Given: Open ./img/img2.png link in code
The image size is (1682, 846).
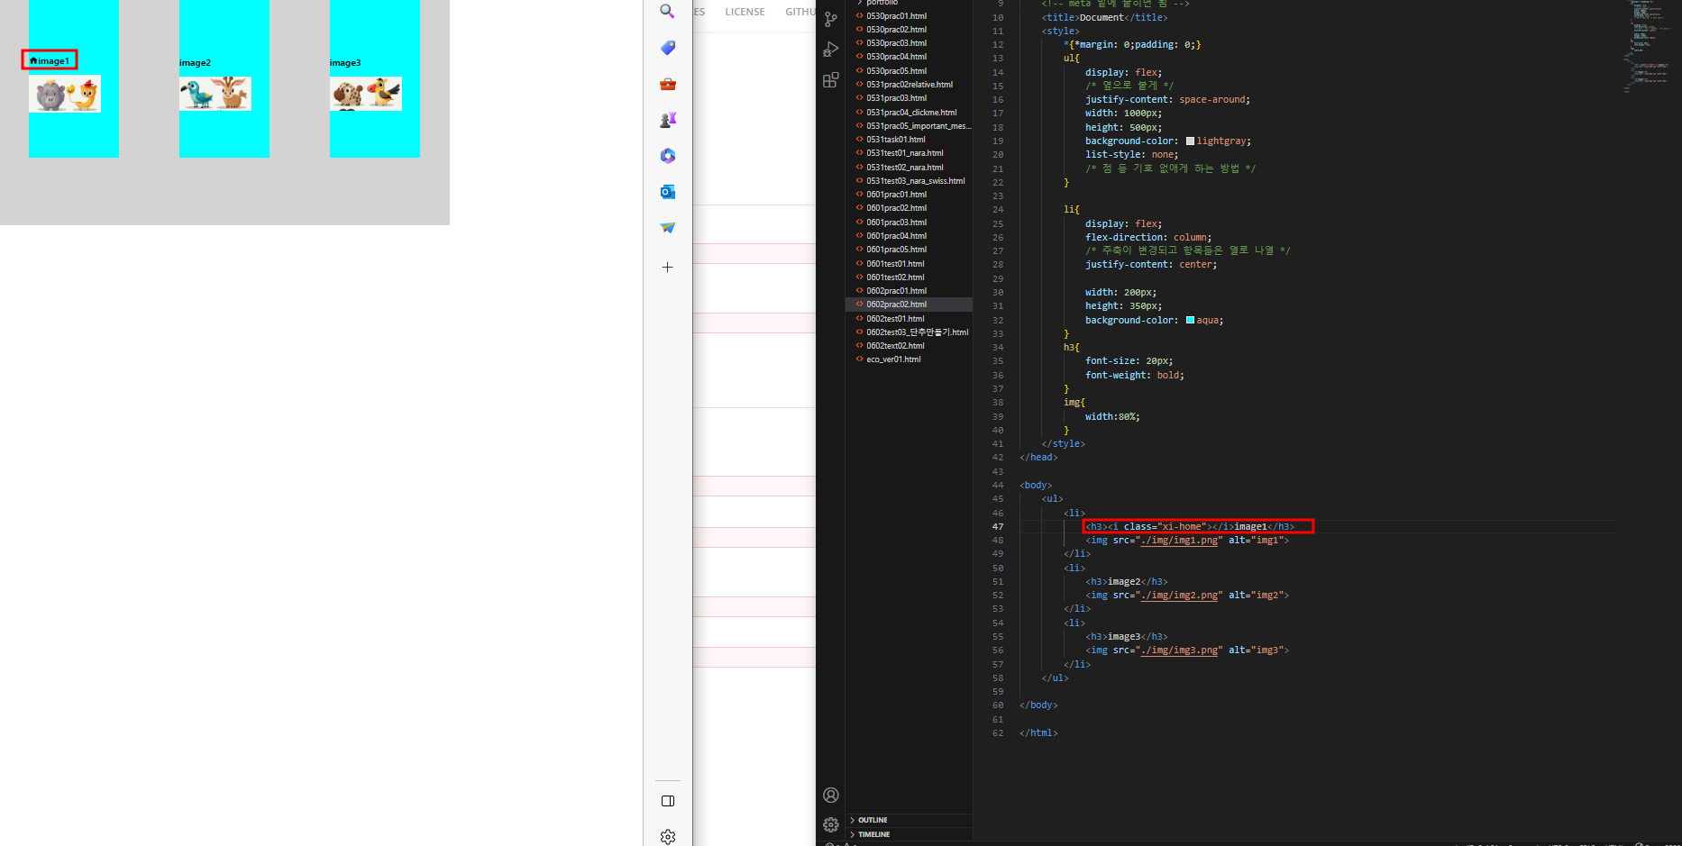Looking at the screenshot, I should (1180, 596).
